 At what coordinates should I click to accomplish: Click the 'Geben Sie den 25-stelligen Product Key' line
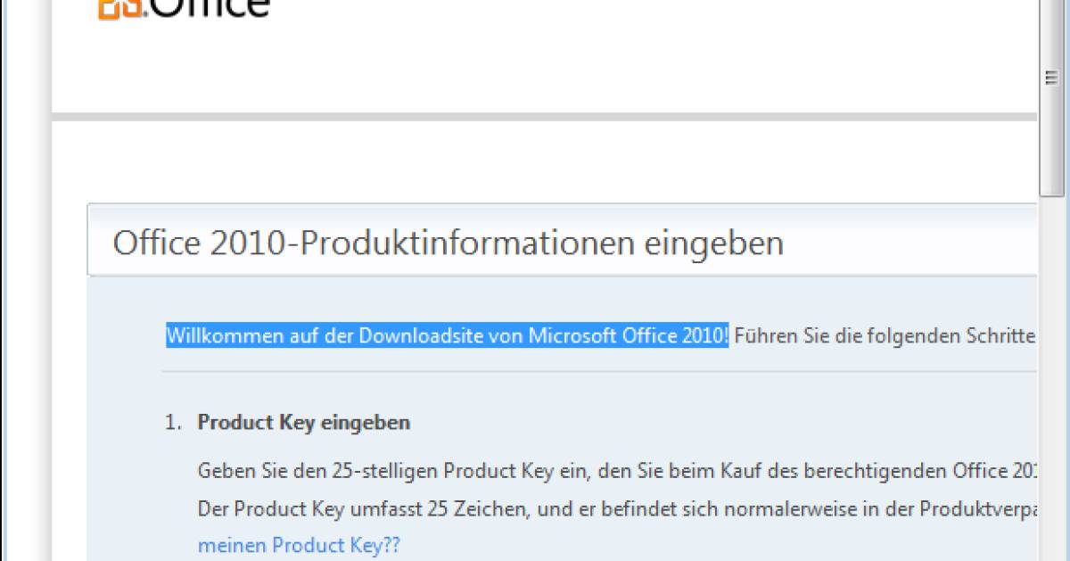[x=392, y=470]
